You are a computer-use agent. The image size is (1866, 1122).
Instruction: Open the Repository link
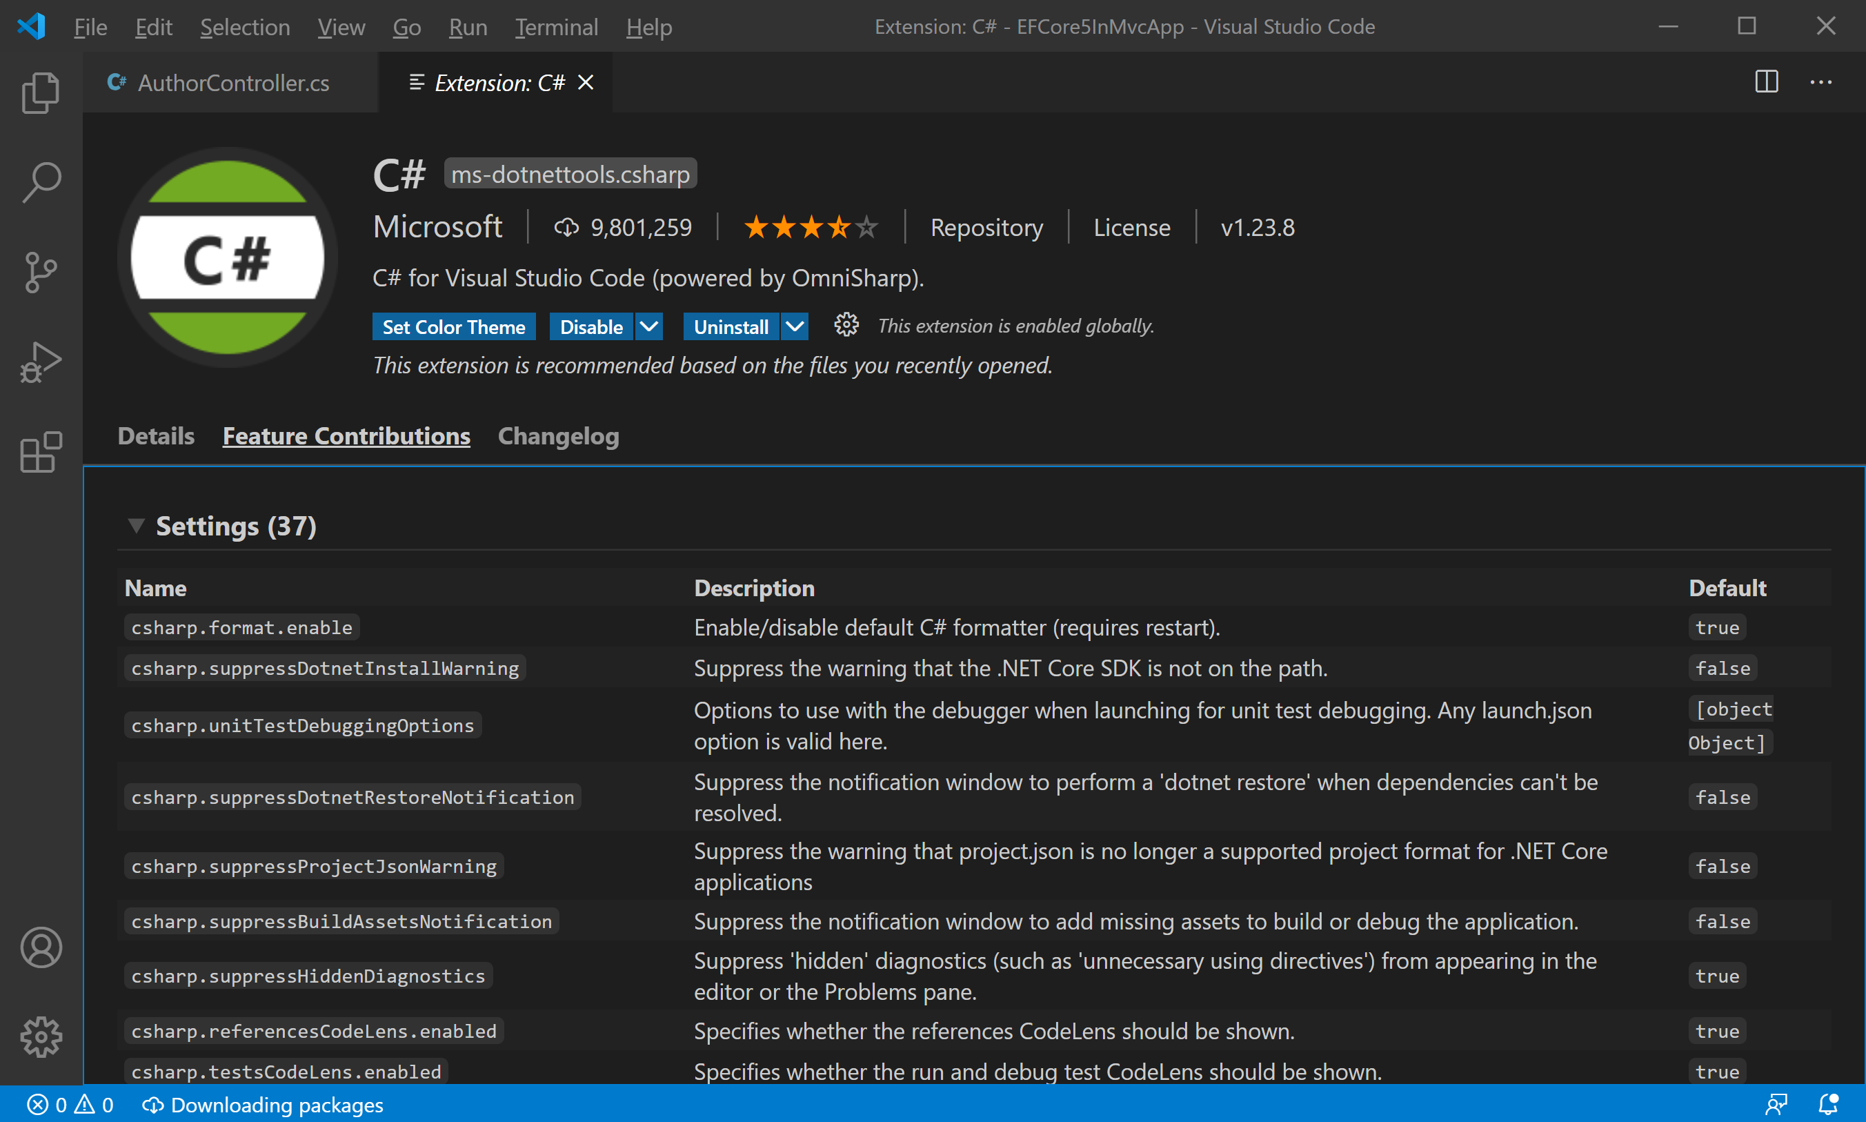point(986,228)
